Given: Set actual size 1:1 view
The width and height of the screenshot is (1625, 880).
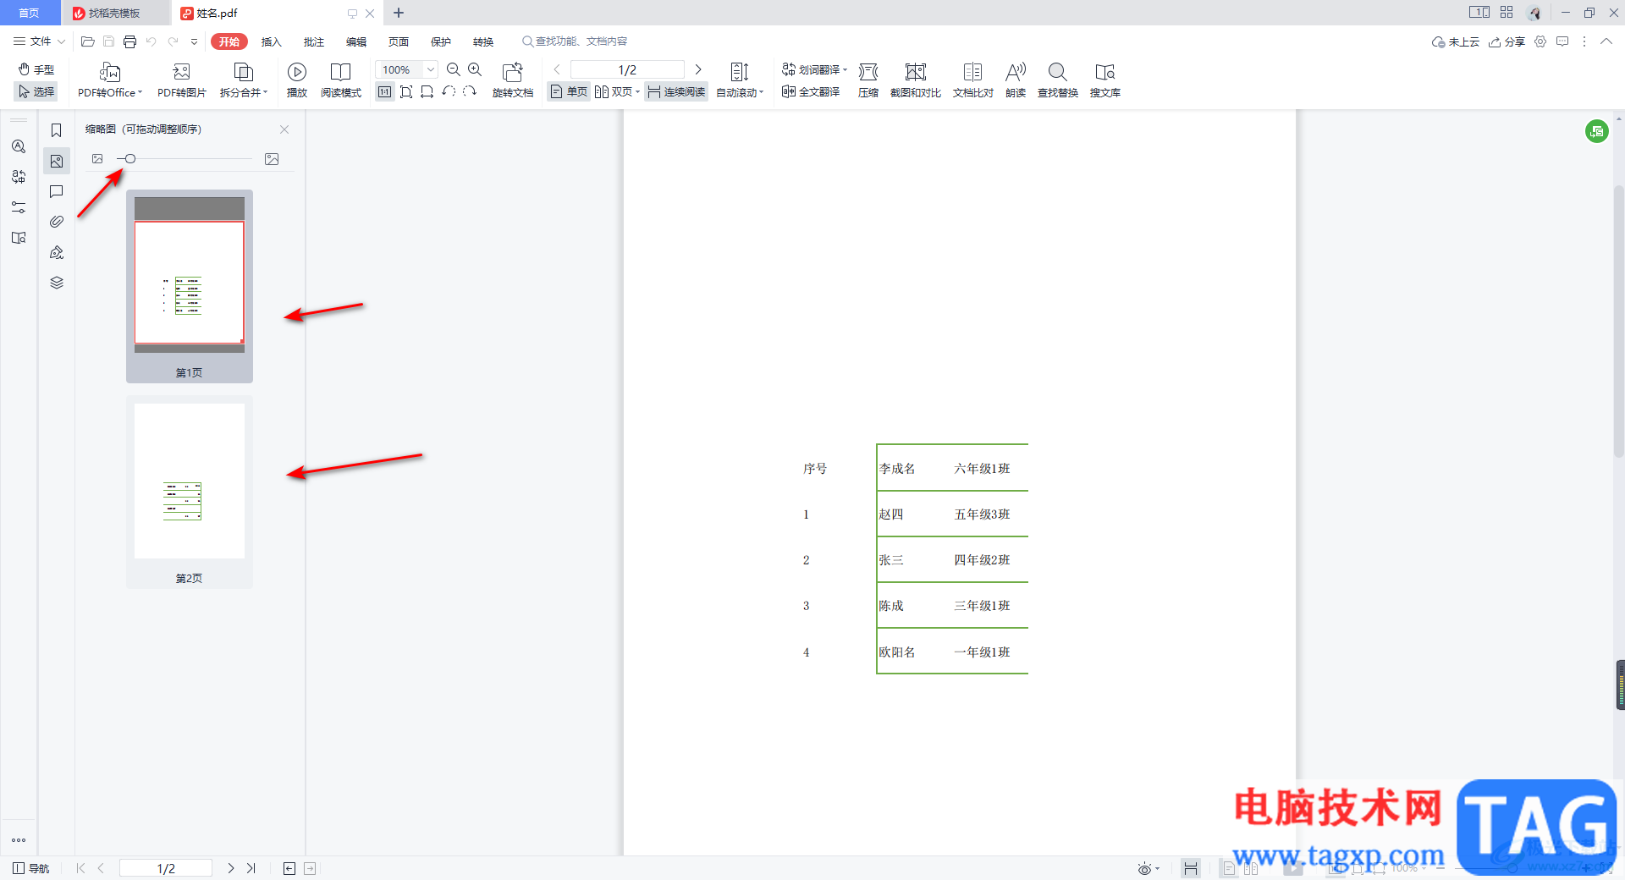Looking at the screenshot, I should click(385, 91).
